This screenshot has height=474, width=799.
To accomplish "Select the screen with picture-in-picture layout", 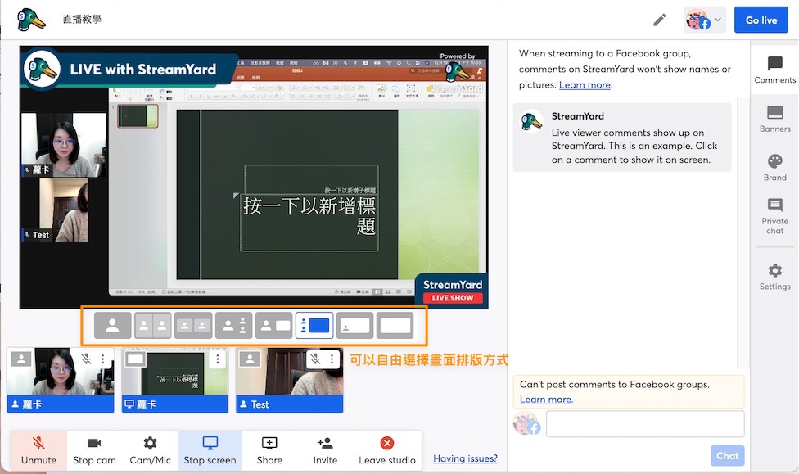I will [x=354, y=325].
